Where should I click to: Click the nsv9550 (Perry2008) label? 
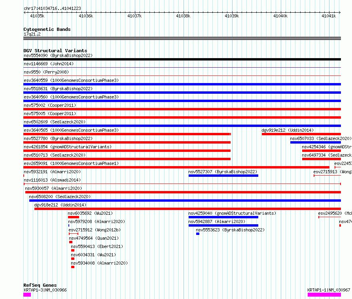point(46,72)
